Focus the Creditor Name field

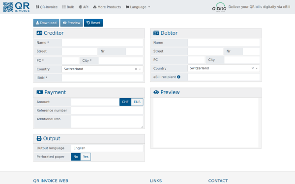pos(102,43)
